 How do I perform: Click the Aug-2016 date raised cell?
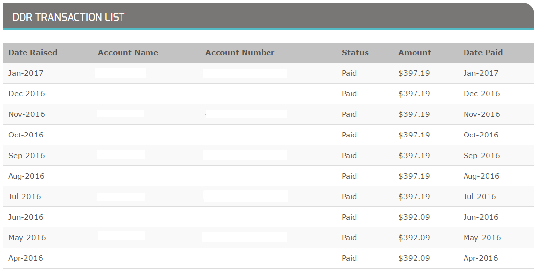click(26, 176)
